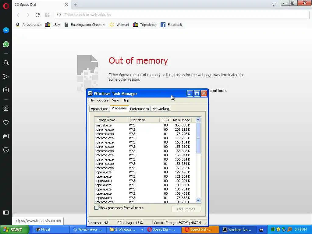Click the green monitor tray icon
Viewport: 312px width, 234px height.
click(273, 229)
